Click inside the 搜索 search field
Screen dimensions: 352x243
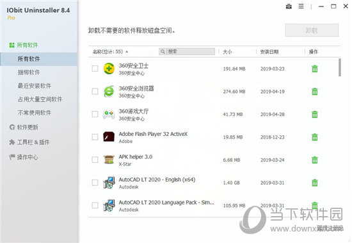coord(187,51)
